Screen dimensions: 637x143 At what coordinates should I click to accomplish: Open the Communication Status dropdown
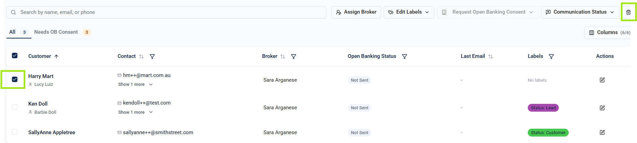tap(580, 12)
